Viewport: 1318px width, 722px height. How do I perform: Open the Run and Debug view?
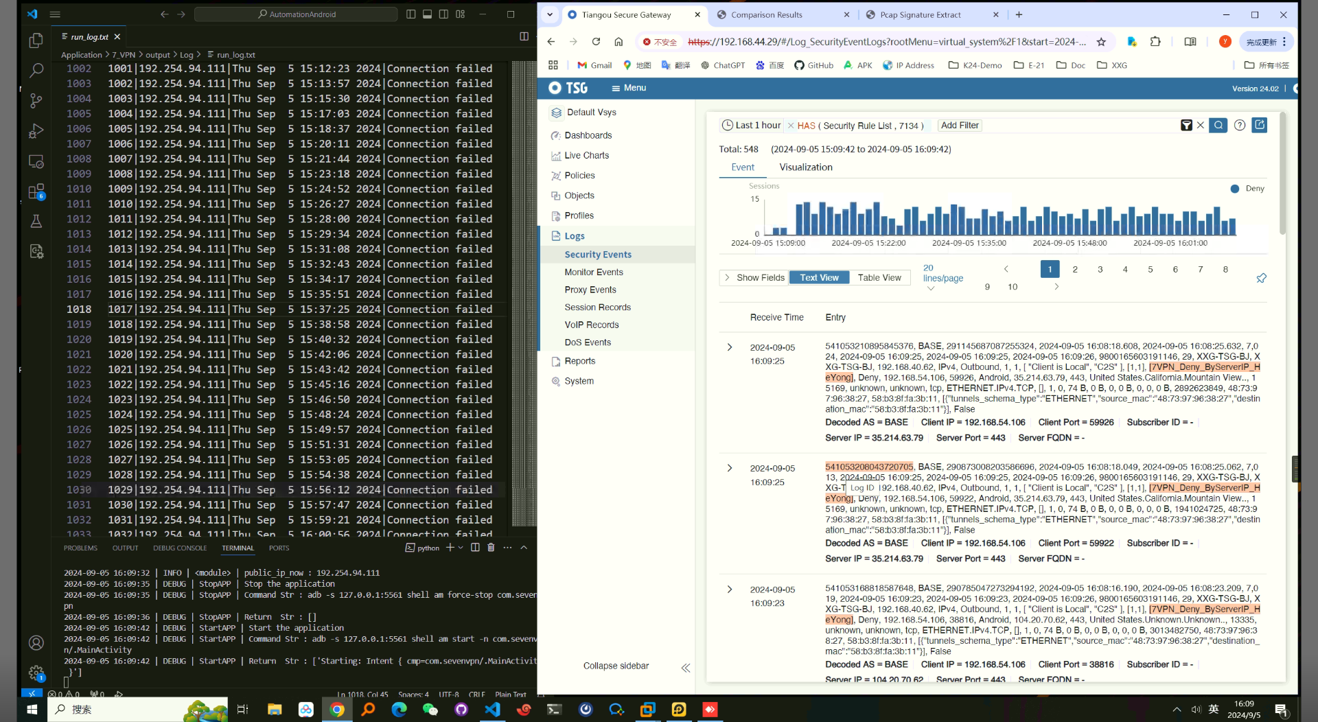[x=36, y=131]
